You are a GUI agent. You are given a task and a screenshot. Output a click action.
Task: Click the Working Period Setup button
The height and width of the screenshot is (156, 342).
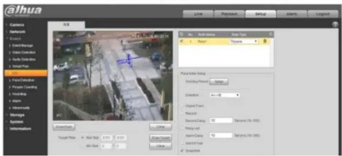point(219,82)
